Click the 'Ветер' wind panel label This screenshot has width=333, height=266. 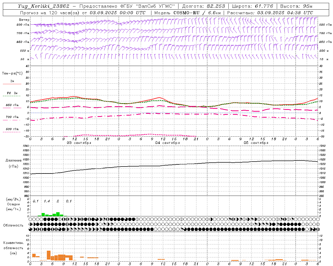(24, 20)
